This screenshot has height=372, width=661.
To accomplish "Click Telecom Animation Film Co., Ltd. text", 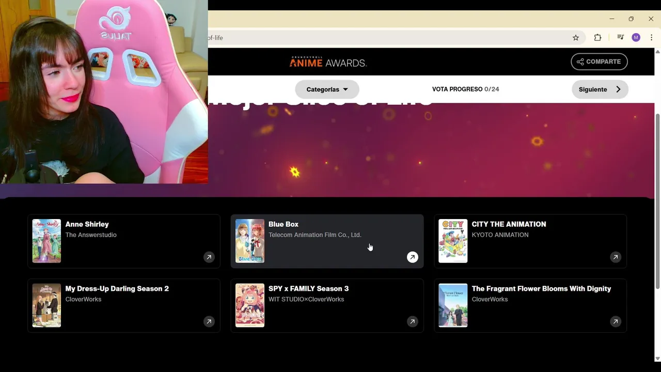I will click(x=314, y=235).
